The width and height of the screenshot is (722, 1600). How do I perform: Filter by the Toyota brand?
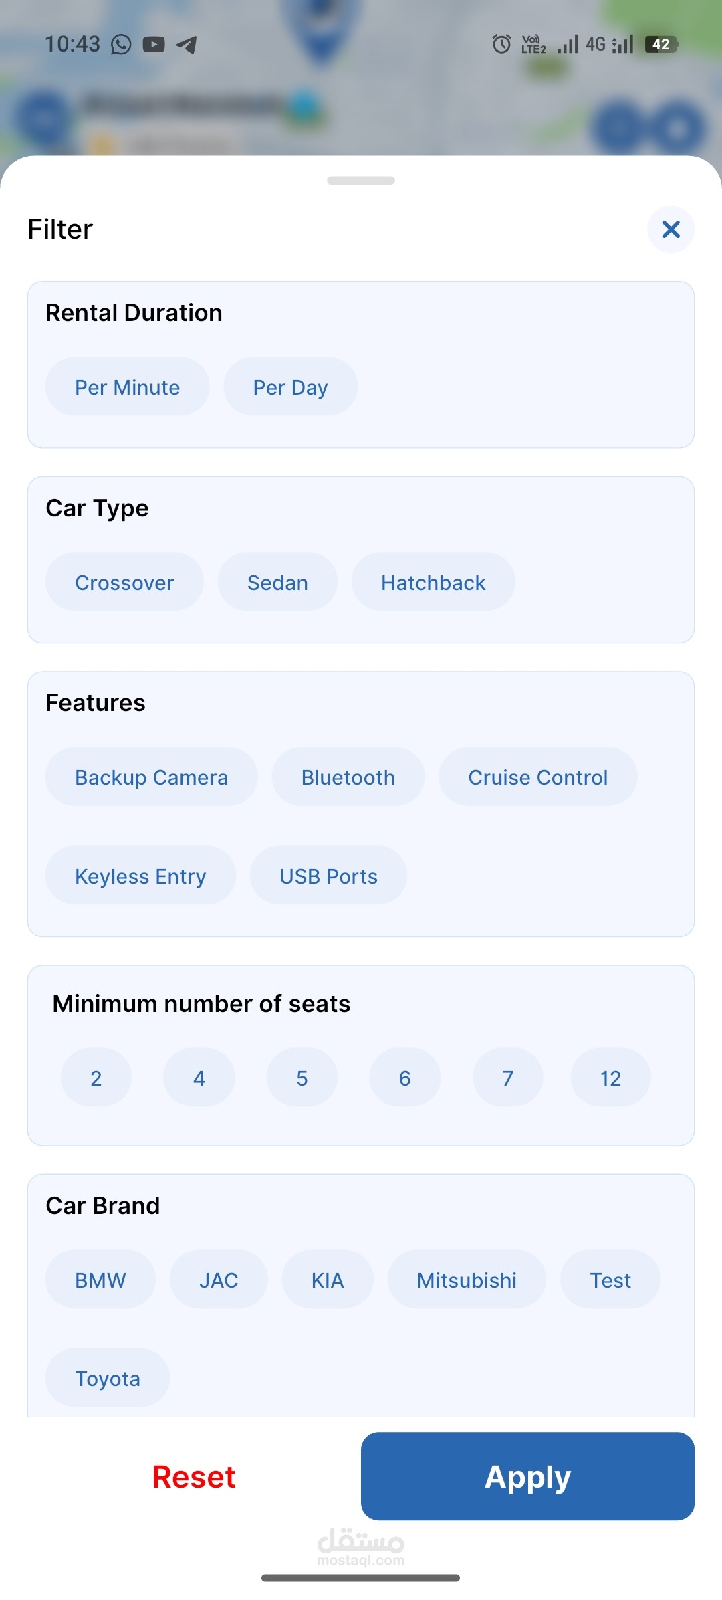click(108, 1378)
